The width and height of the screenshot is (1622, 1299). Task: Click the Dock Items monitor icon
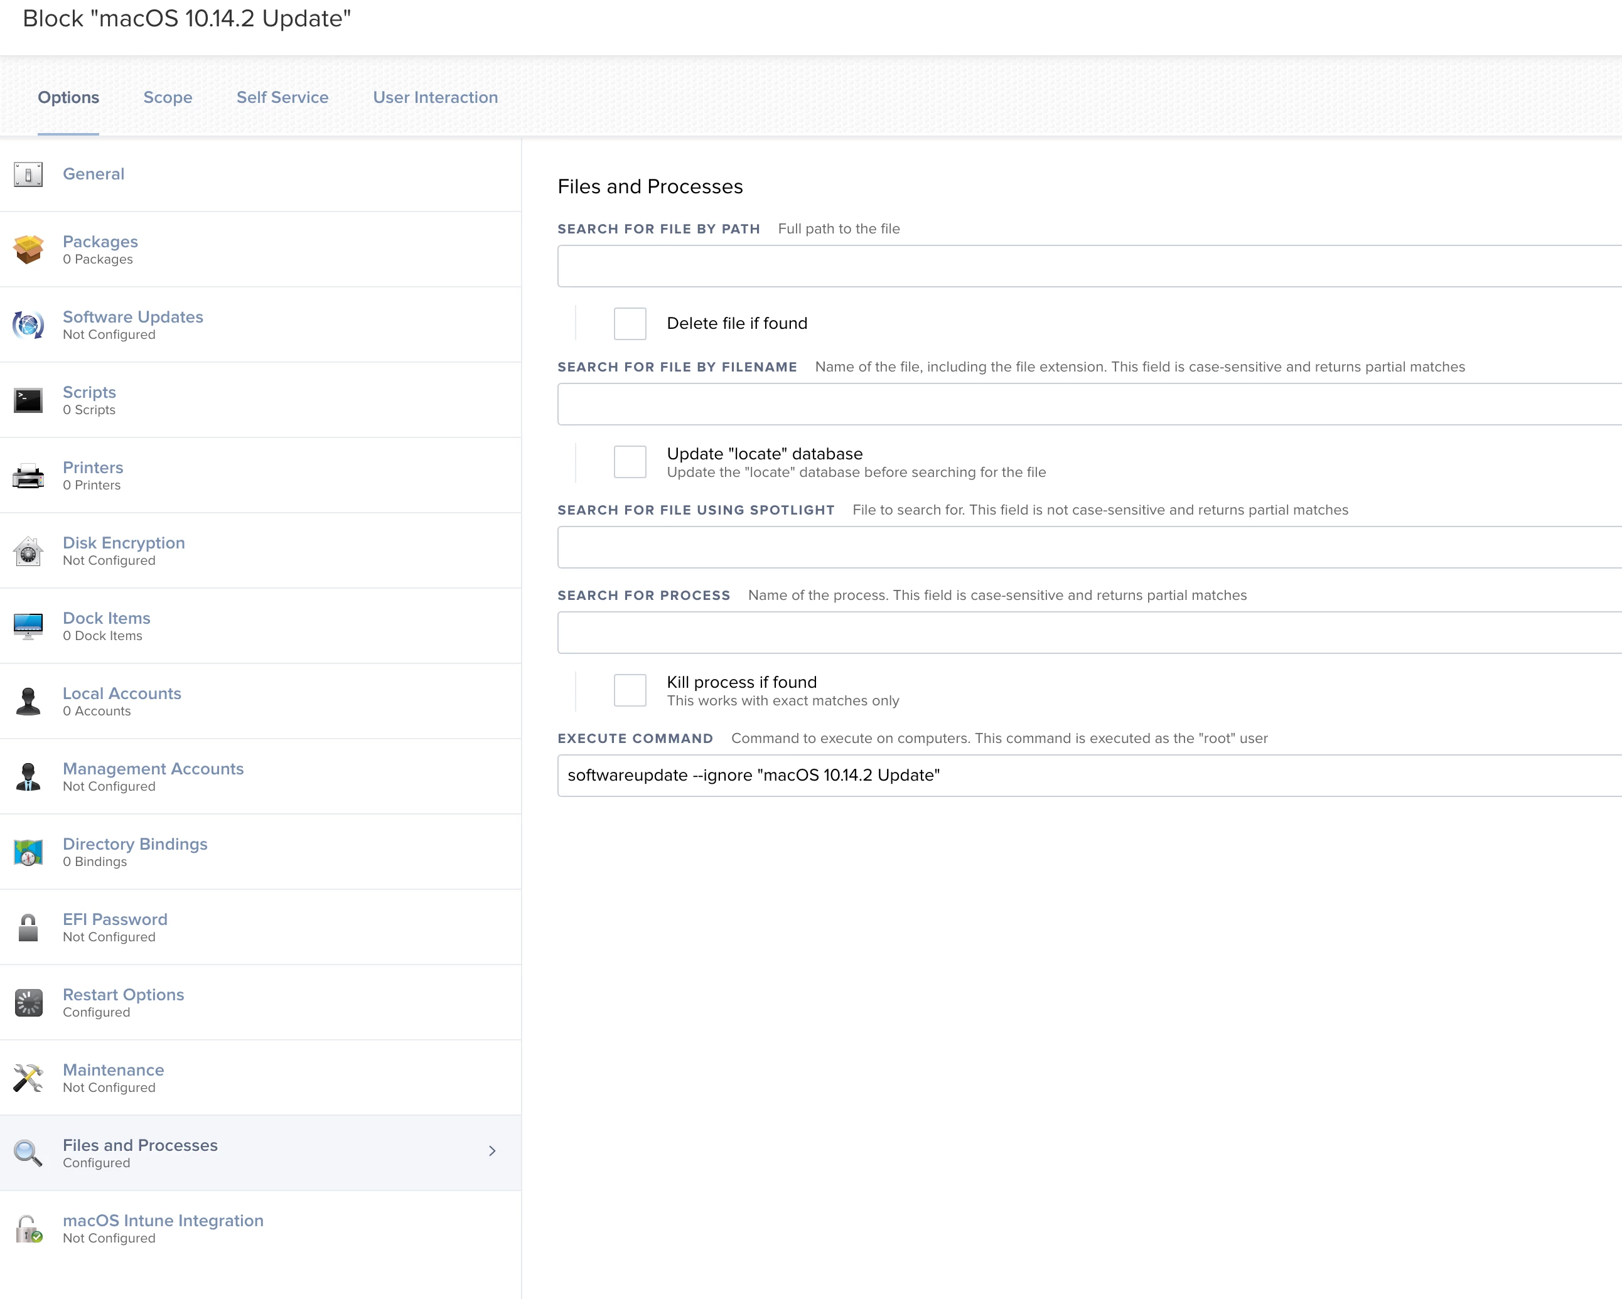click(x=29, y=626)
